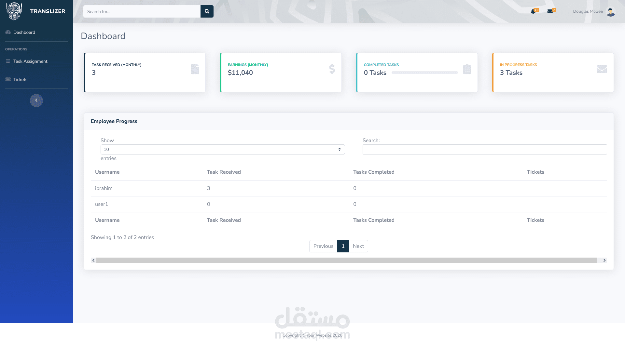Click the TRANSLIZER brand title
Viewport: 625px width, 348px height.
(48, 11)
